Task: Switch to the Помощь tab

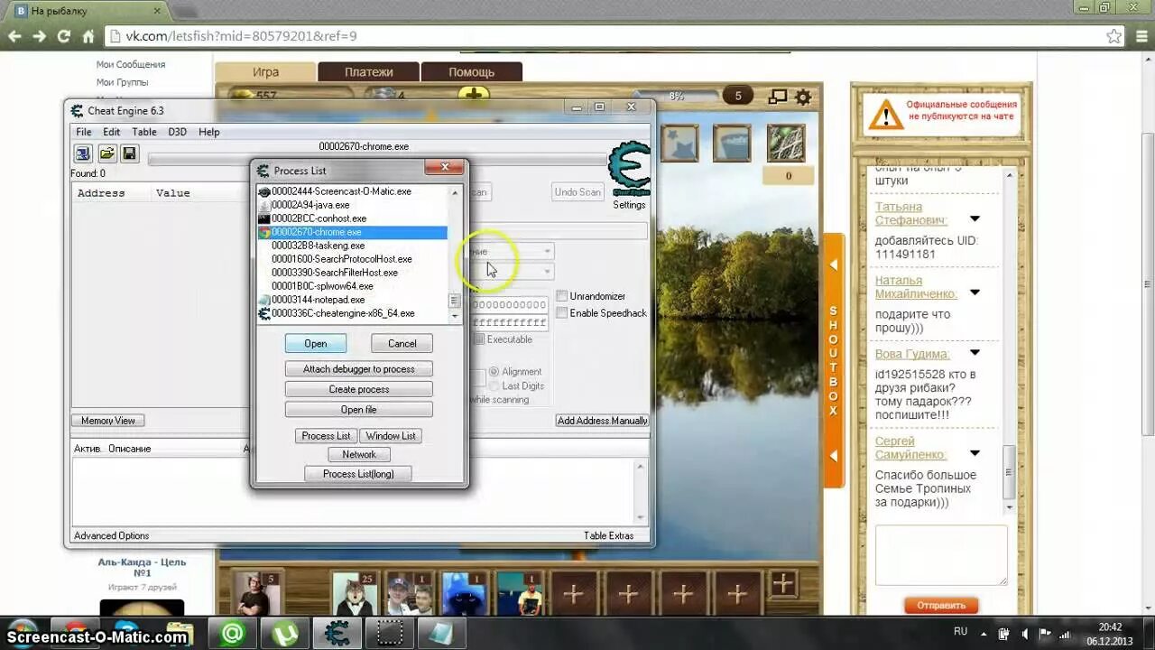Action: 471,72
